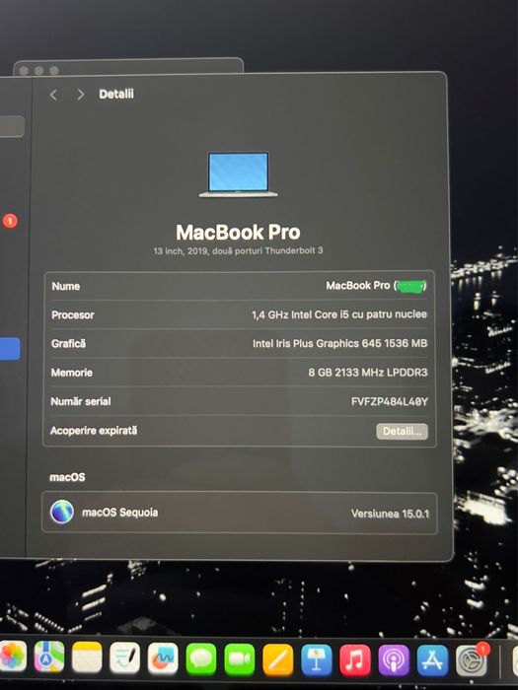The image size is (518, 690).
Task: Open FaceTime from the Dock
Action: coord(240,659)
